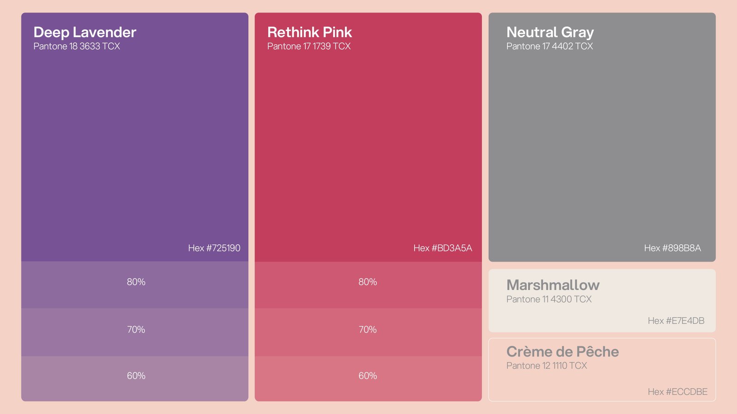This screenshot has width=737, height=414.
Task: Click the Hex #898B8A label
Action: click(x=673, y=248)
